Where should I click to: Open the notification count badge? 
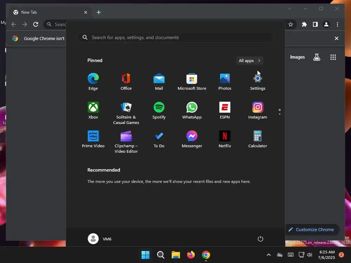pos(341,255)
